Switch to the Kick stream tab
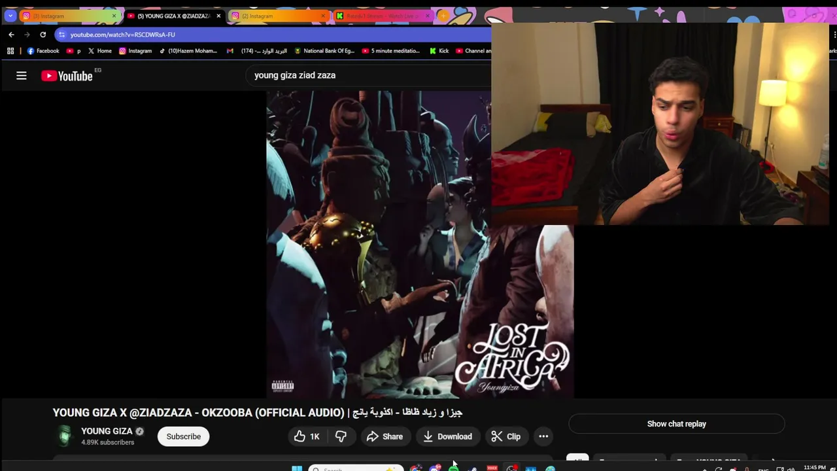The height and width of the screenshot is (471, 837). pos(383,16)
